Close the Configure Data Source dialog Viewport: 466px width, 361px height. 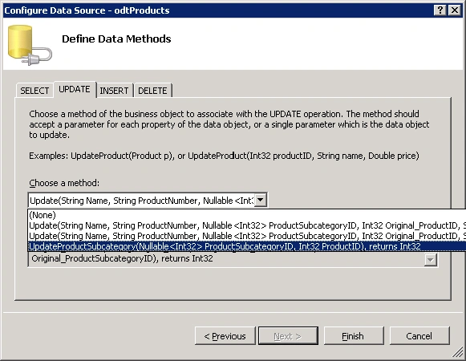(x=455, y=10)
